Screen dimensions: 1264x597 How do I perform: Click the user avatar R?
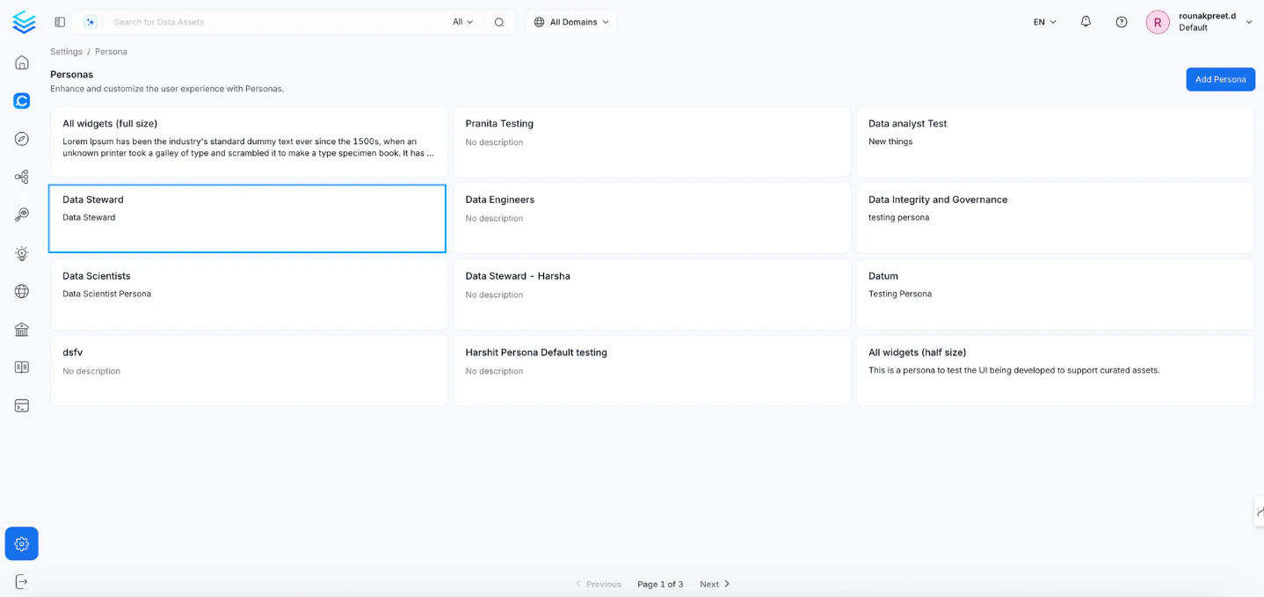(1158, 22)
